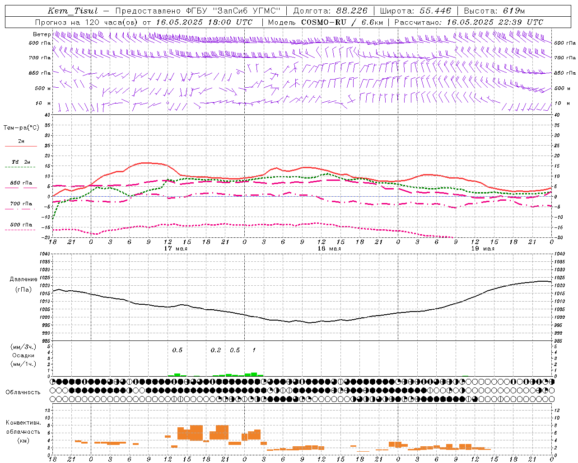Click the Конвективн. convective cloud label
The width and height of the screenshot is (578, 463).
tap(23, 423)
